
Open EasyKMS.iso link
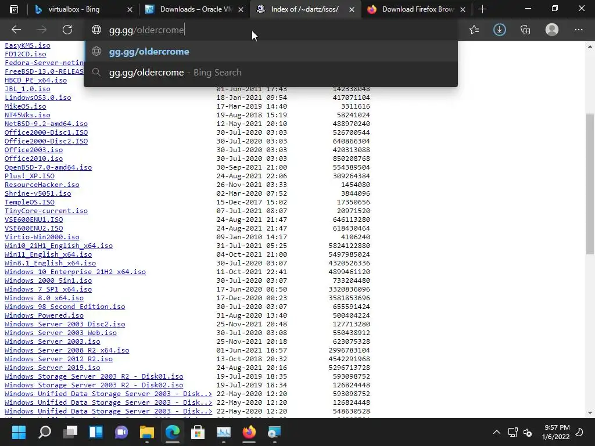[27, 45]
